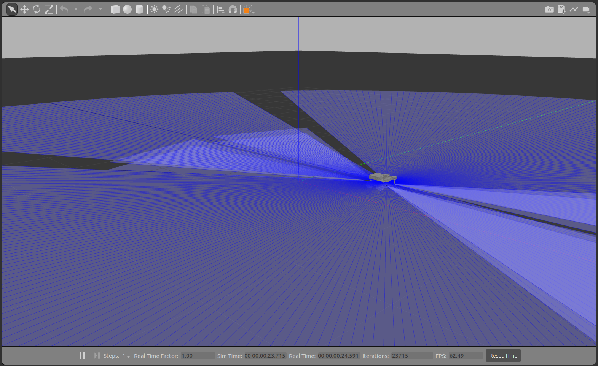Select the Translate mode tool
The height and width of the screenshot is (366, 598).
point(24,10)
